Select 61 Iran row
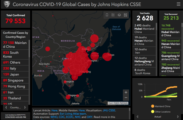Screen dimensions: 183x120 pyautogui.click(x=15, y=92)
